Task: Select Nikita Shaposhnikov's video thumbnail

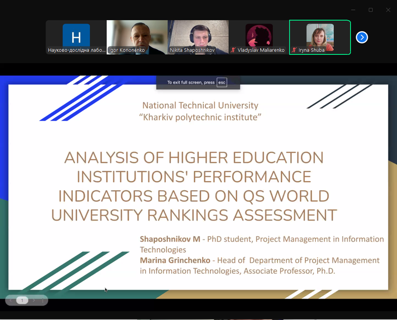Action: (198, 37)
